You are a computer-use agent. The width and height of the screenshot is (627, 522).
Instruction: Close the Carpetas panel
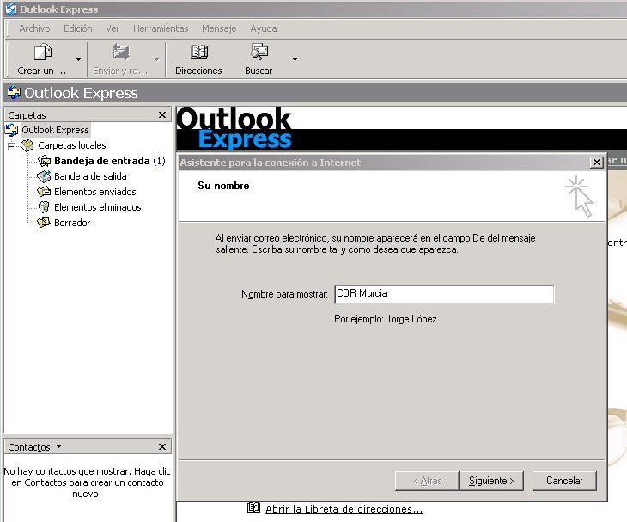162,114
